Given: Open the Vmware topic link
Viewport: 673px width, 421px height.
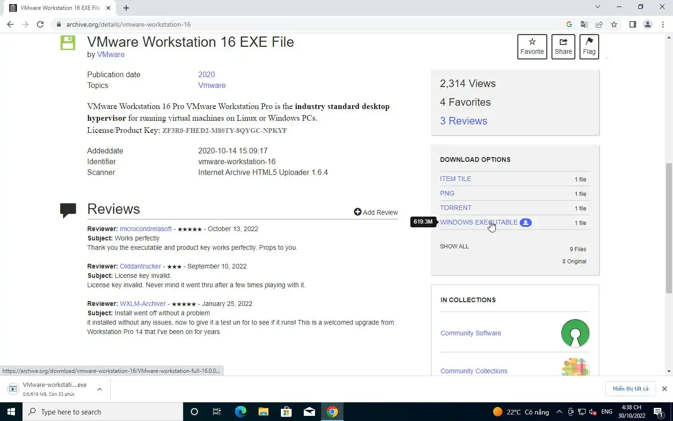Looking at the screenshot, I should [212, 85].
